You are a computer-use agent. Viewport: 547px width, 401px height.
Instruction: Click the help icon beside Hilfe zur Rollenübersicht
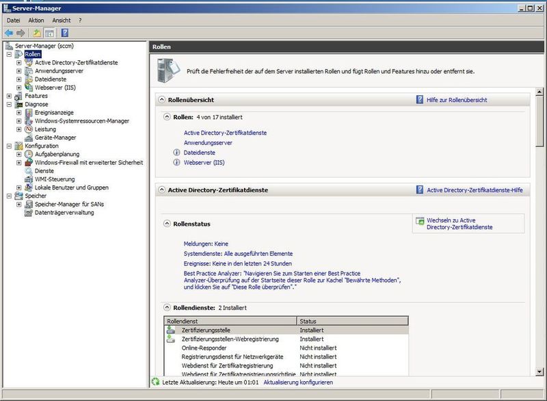420,100
